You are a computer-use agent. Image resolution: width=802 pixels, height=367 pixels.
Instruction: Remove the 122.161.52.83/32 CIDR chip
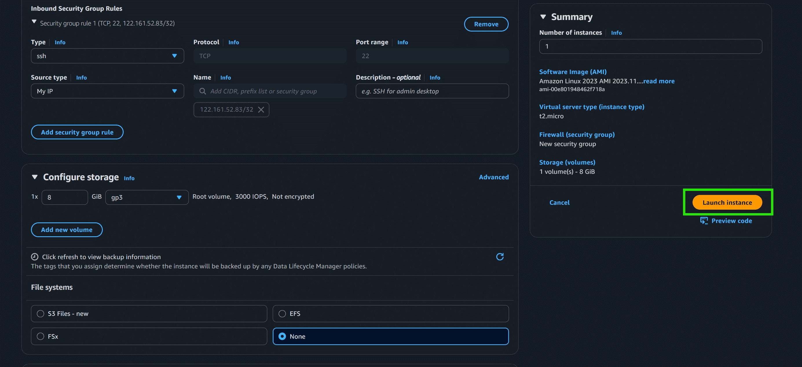coord(261,110)
